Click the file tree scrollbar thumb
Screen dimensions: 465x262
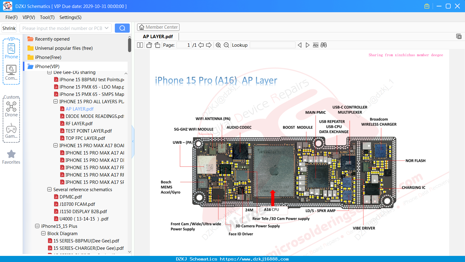tap(129, 46)
